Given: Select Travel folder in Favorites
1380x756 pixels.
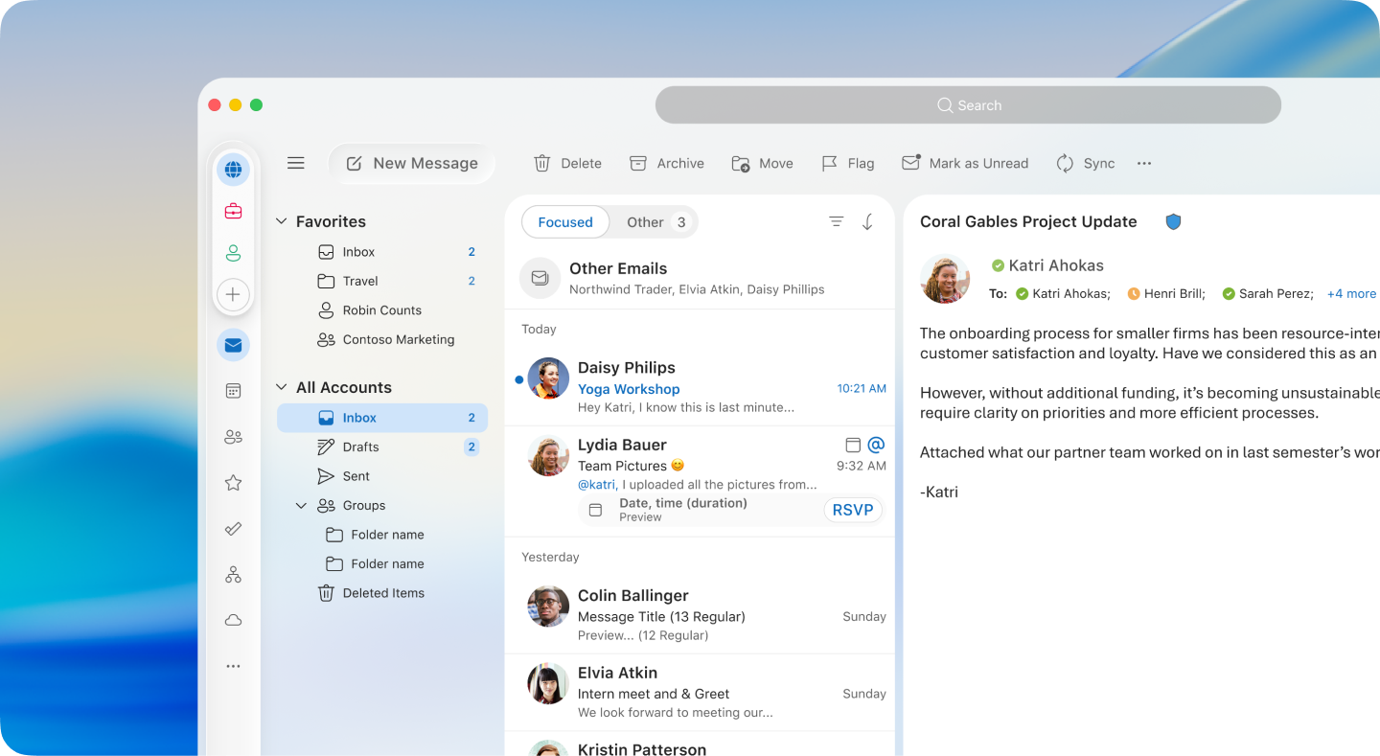Looking at the screenshot, I should pos(382,281).
